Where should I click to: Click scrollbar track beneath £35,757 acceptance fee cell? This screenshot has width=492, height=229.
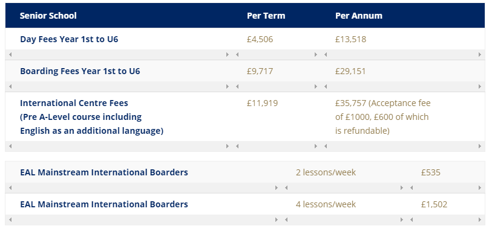(402, 146)
